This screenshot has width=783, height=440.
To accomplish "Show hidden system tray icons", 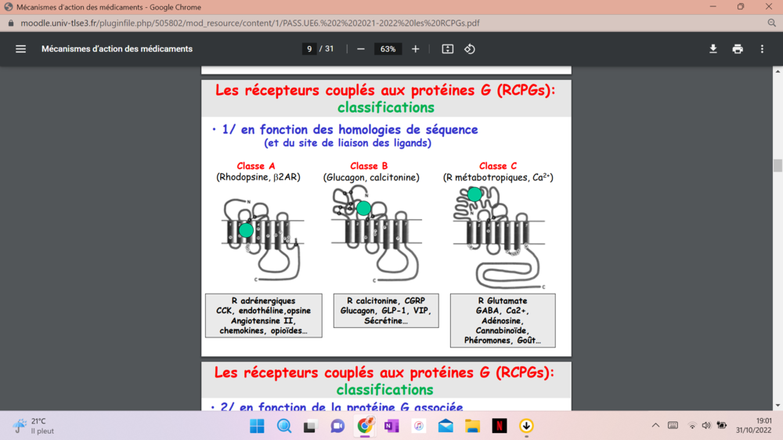I will 655,426.
